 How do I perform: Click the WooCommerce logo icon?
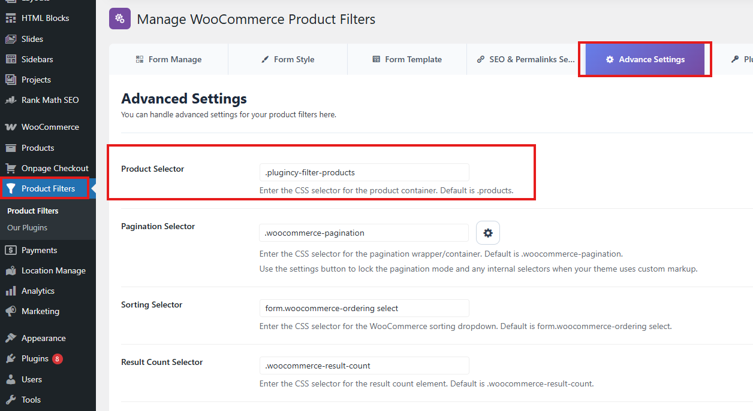pos(10,127)
